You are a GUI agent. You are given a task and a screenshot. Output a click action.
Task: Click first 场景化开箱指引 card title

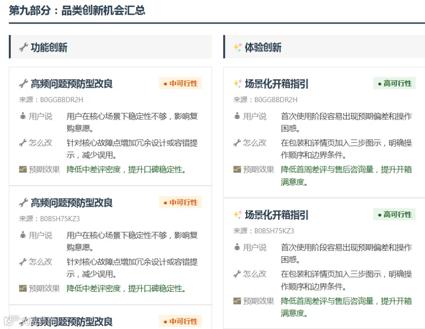point(277,84)
